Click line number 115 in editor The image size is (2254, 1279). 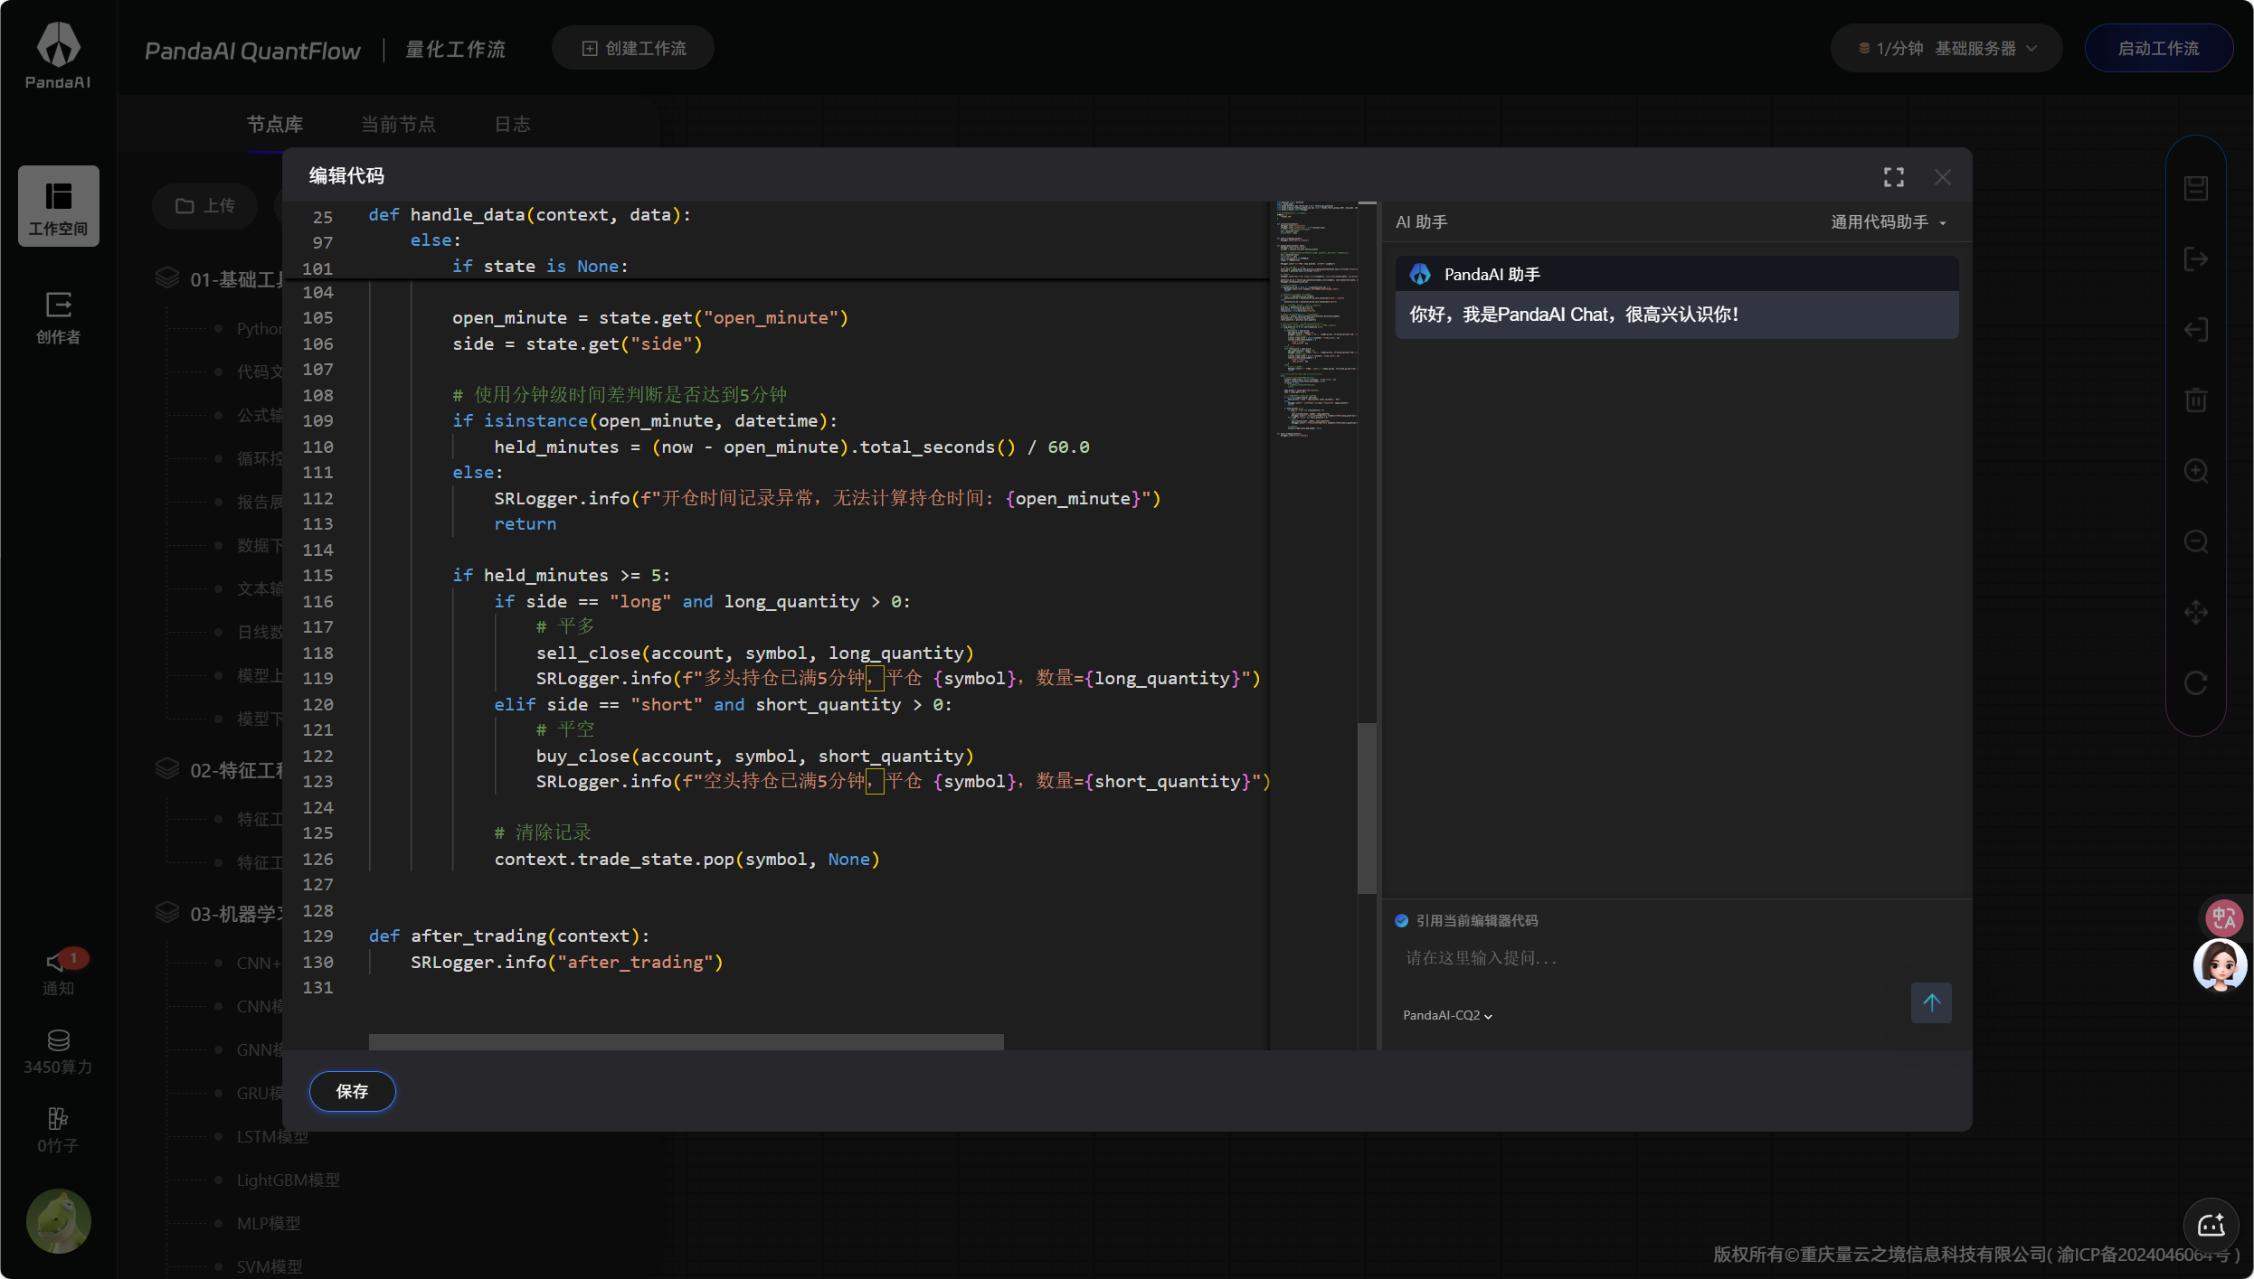pos(318,576)
